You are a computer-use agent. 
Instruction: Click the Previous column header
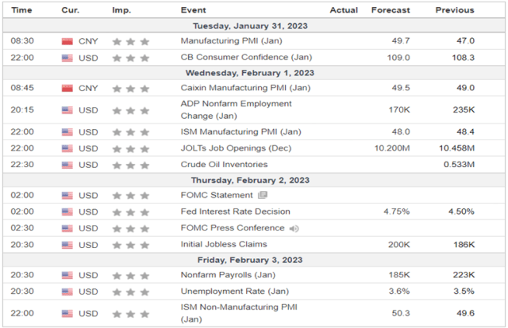[x=455, y=10]
